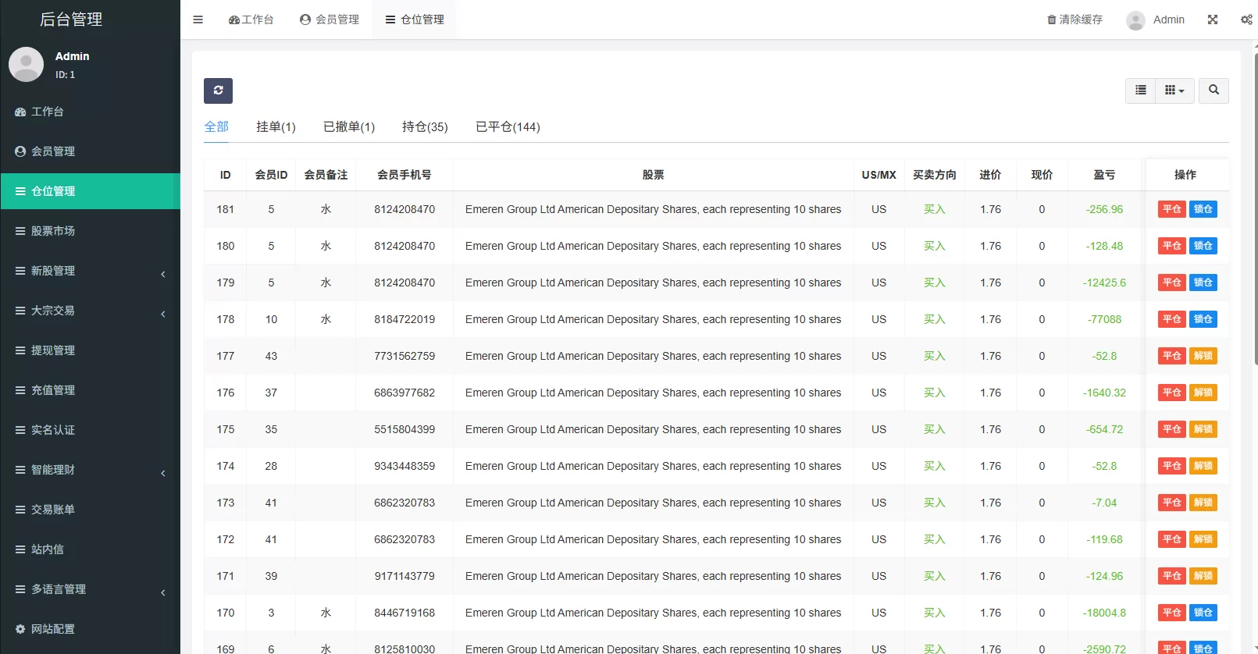Viewport: 1258px width, 654px height.
Task: Close position for order ID 179
Action: pyautogui.click(x=1171, y=283)
